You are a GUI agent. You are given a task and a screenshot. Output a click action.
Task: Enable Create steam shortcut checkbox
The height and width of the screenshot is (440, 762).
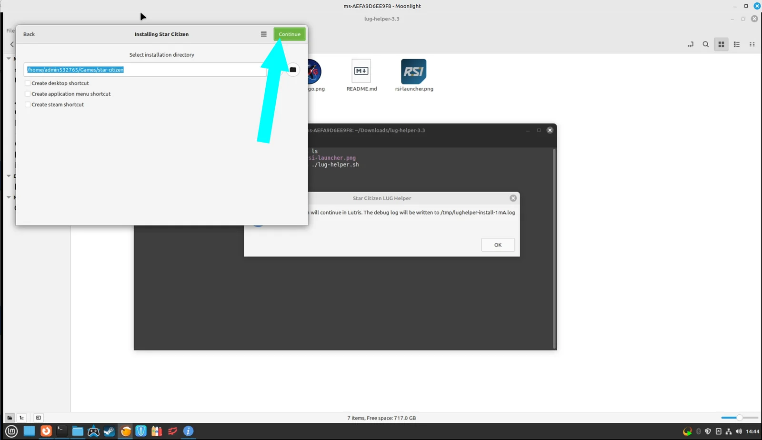click(x=28, y=104)
